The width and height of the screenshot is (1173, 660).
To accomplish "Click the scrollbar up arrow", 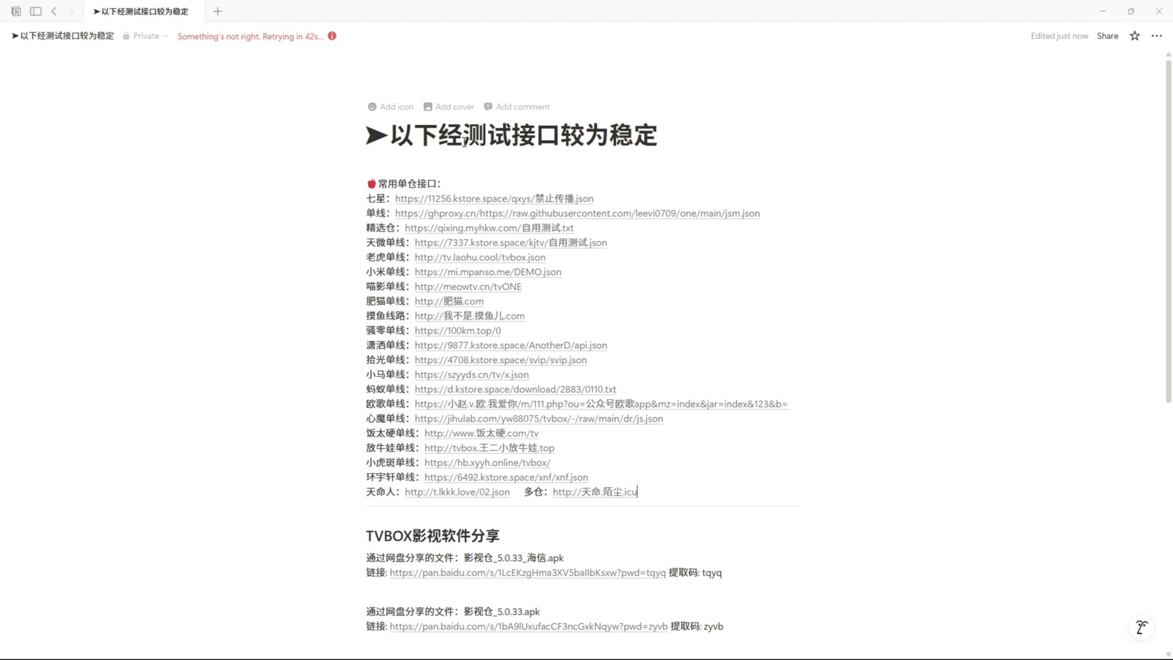I will point(1168,54).
